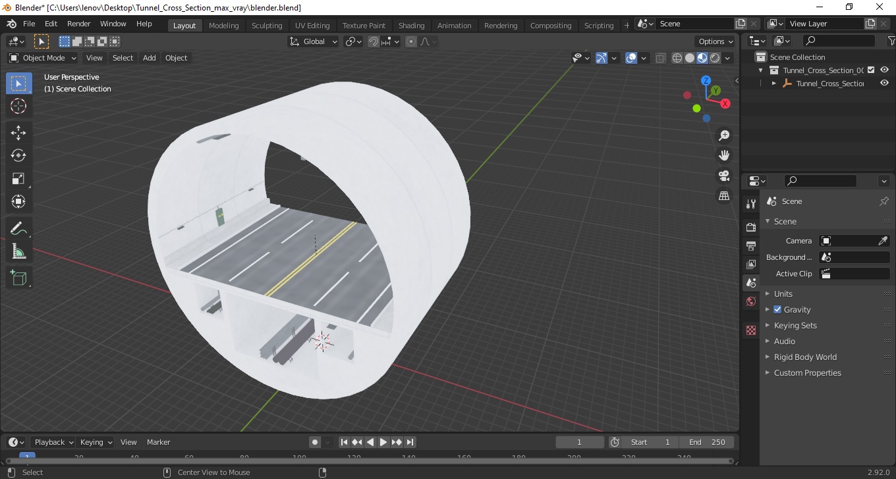Viewport: 896px width, 479px height.
Task: Open the viewport Select menu
Action: tap(123, 58)
